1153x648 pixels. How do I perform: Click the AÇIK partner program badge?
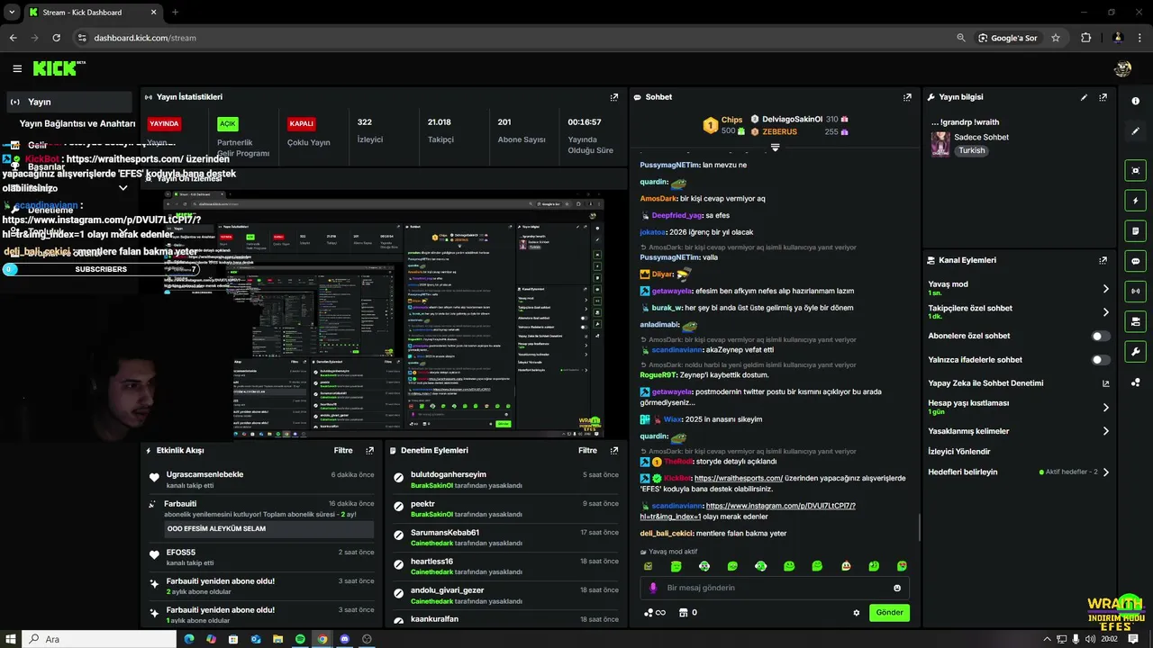coord(228,124)
